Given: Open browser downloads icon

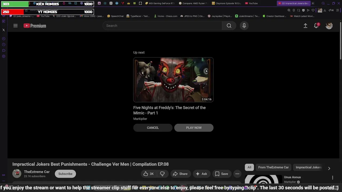Looking at the screenshot, I should coord(325,10).
